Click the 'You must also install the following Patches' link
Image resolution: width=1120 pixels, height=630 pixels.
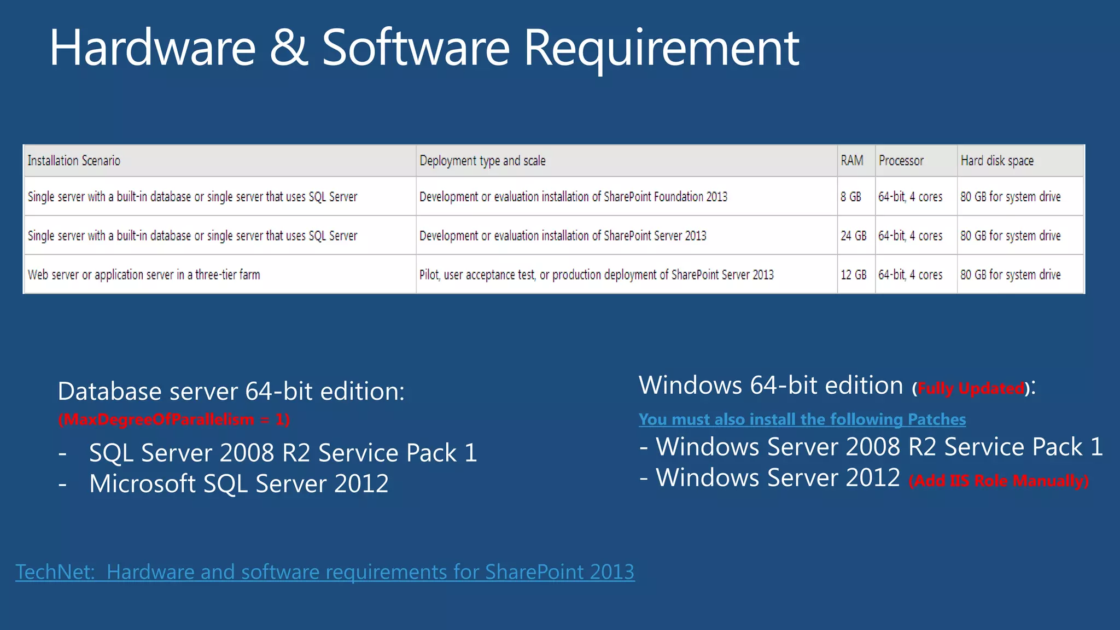802,419
